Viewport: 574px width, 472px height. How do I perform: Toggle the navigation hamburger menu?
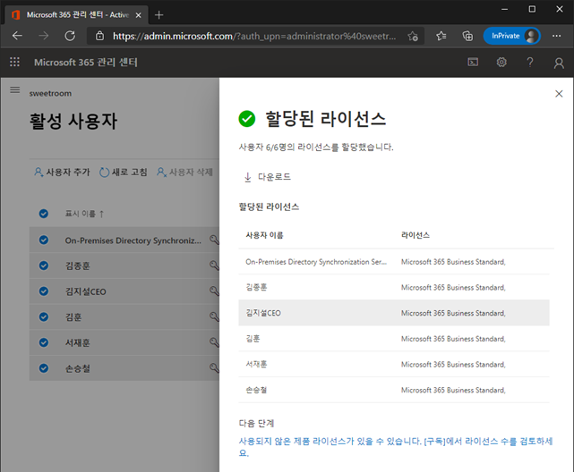coord(15,89)
